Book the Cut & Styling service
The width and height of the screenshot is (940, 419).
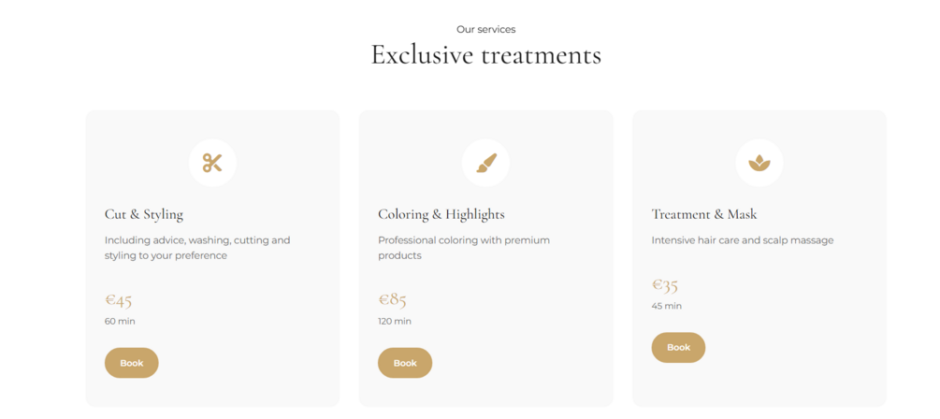pos(132,363)
